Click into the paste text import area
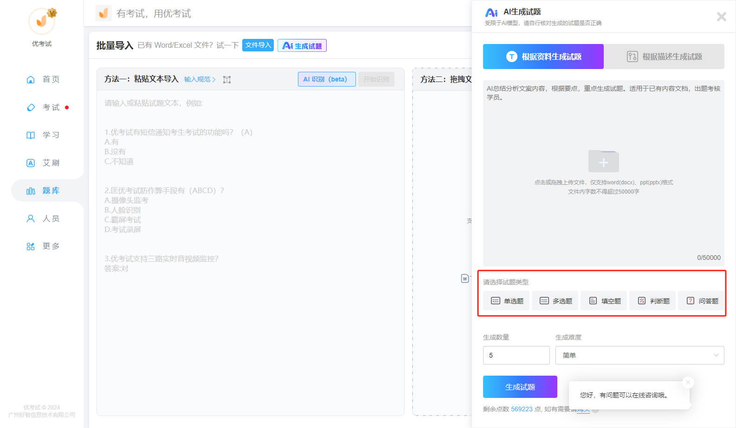The image size is (736, 428). click(251, 252)
